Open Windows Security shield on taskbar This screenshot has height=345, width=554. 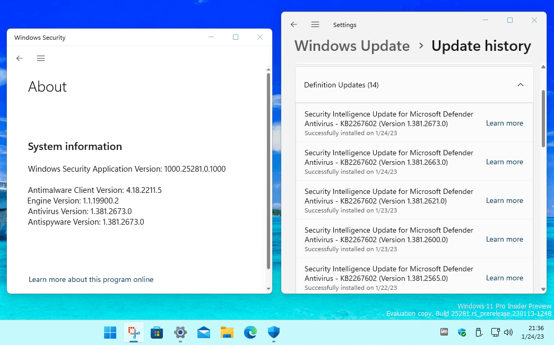pyautogui.click(x=273, y=332)
